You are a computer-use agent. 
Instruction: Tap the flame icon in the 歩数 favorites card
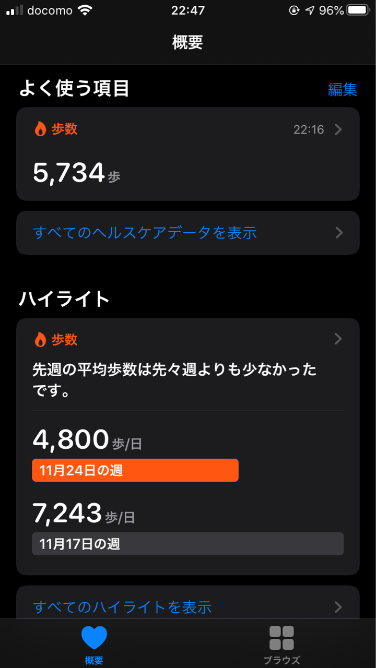point(40,129)
